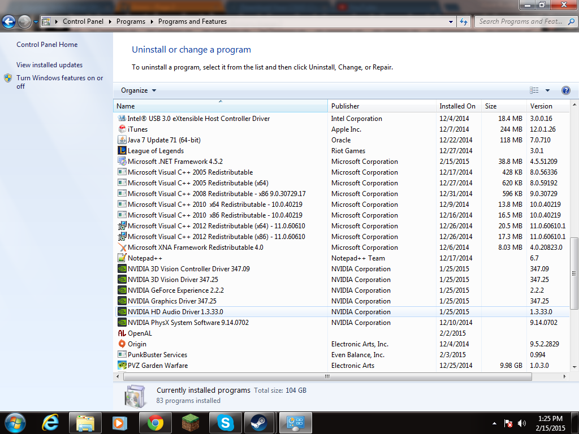Open Minecraft from taskbar
579x434 pixels.
(190, 423)
